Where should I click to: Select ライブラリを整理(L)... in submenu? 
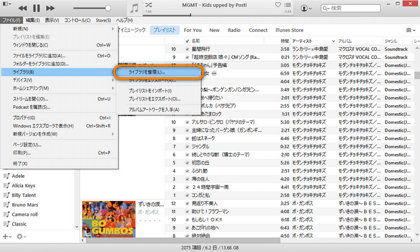(158, 72)
